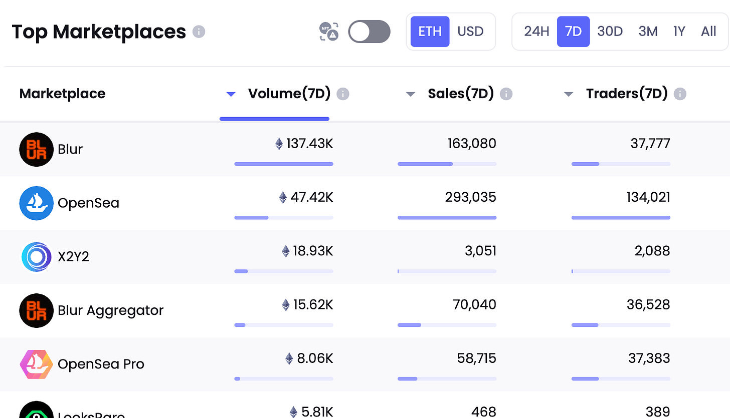Click Blur's volume value 137.43K

click(x=309, y=144)
